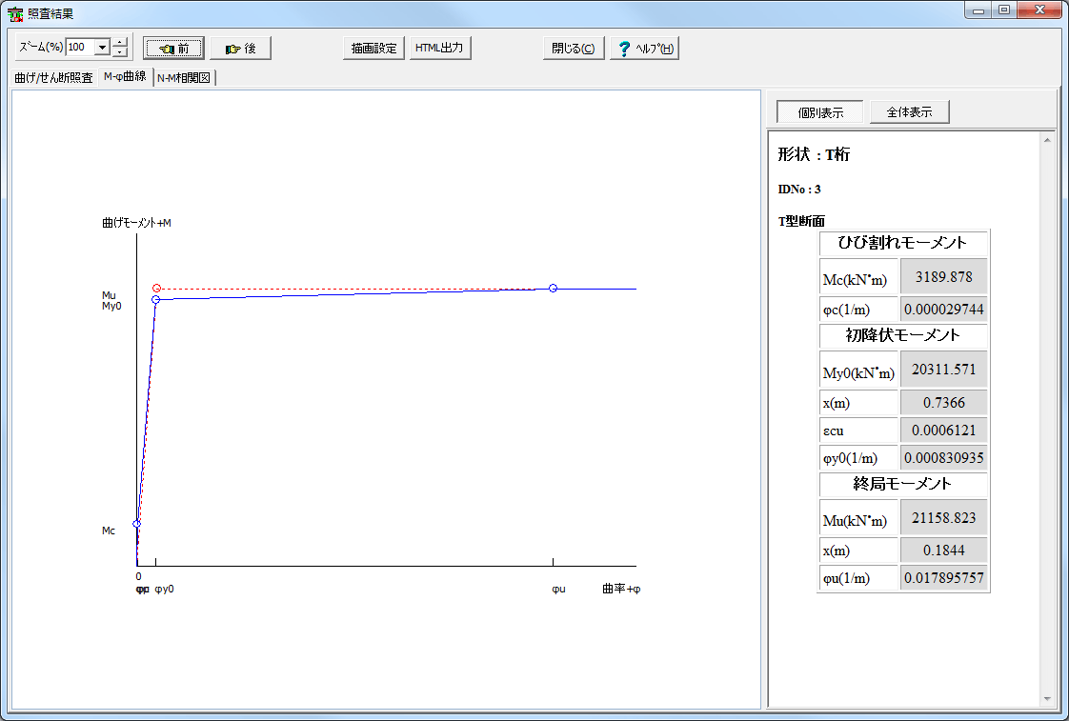This screenshot has height=721, width=1069.
Task: Click the φy0 axis tick label
Action: (164, 590)
